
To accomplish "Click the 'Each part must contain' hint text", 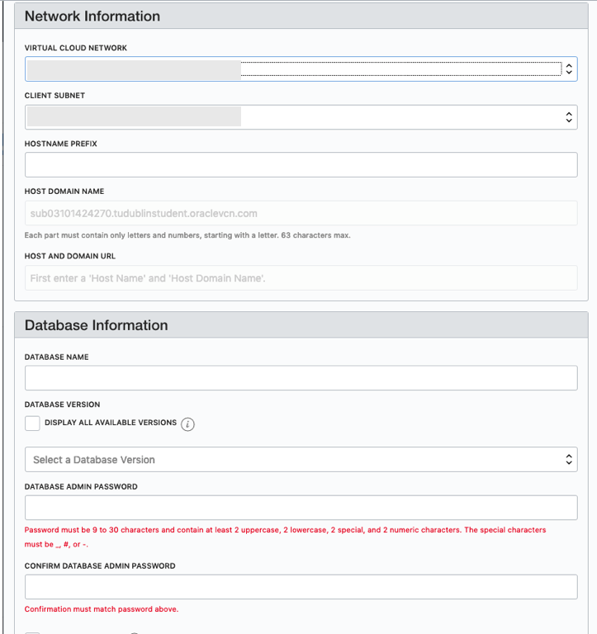I will [x=187, y=235].
